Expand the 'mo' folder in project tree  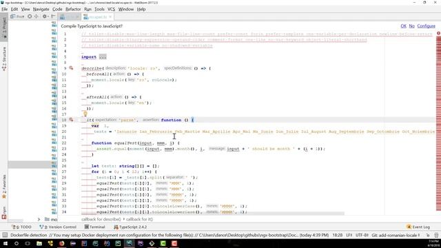[39, 219]
